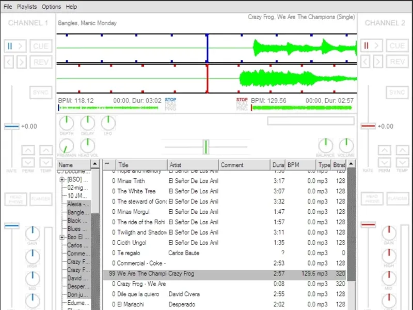Toggle Channel 1 FLANGER effect
This screenshot has width=413, height=310.
(x=41, y=199)
